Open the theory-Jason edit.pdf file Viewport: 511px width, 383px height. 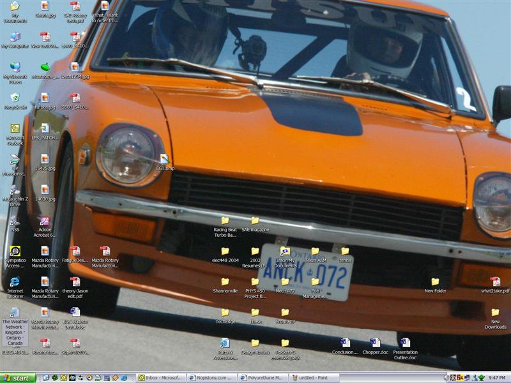coord(75,282)
